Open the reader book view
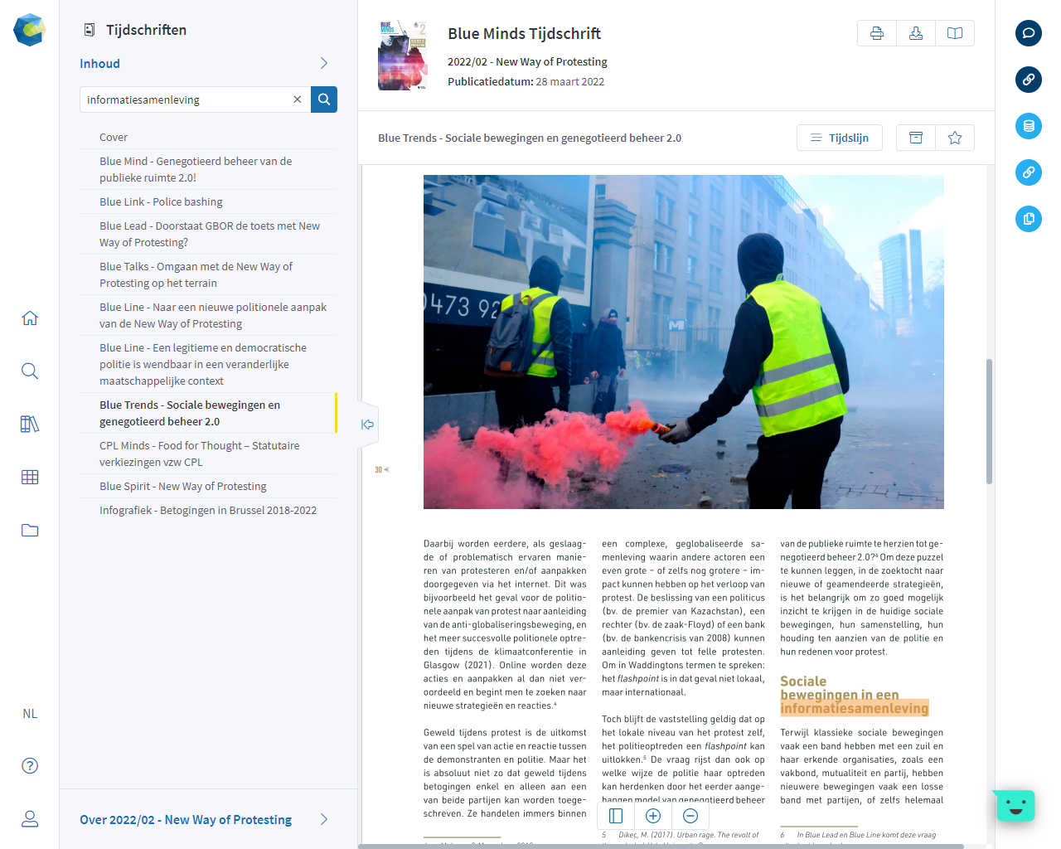This screenshot has height=849, width=1061. click(x=955, y=33)
